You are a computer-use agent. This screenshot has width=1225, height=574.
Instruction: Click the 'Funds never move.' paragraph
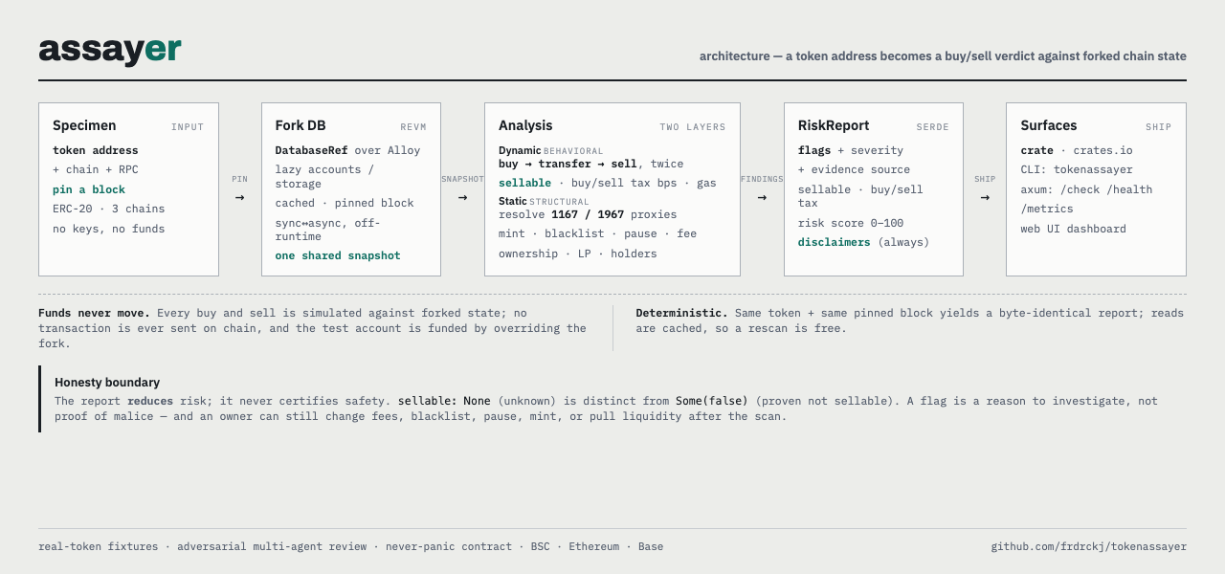tap(312, 328)
